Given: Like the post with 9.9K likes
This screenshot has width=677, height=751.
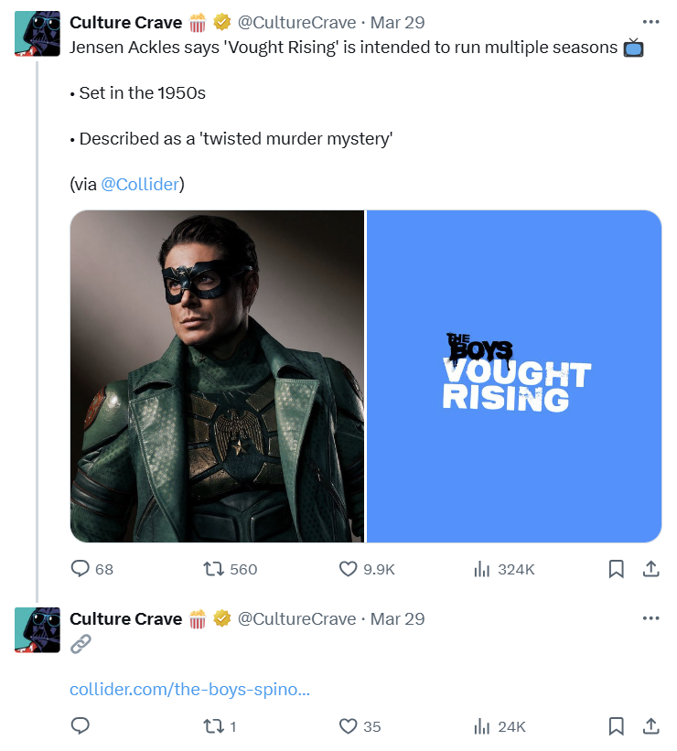Looking at the screenshot, I should coord(348,569).
